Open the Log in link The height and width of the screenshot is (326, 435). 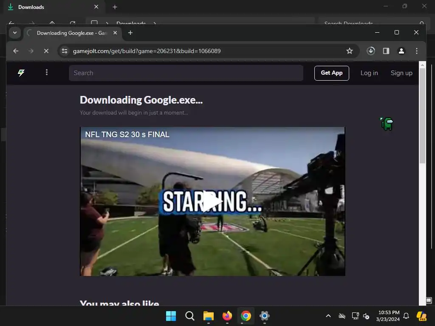coord(369,73)
